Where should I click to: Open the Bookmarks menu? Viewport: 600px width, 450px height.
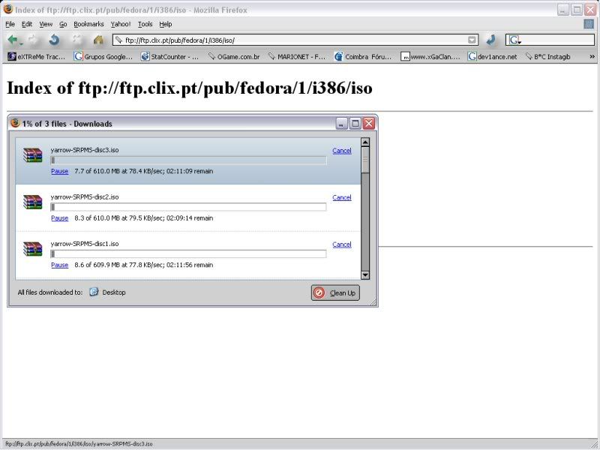[88, 24]
